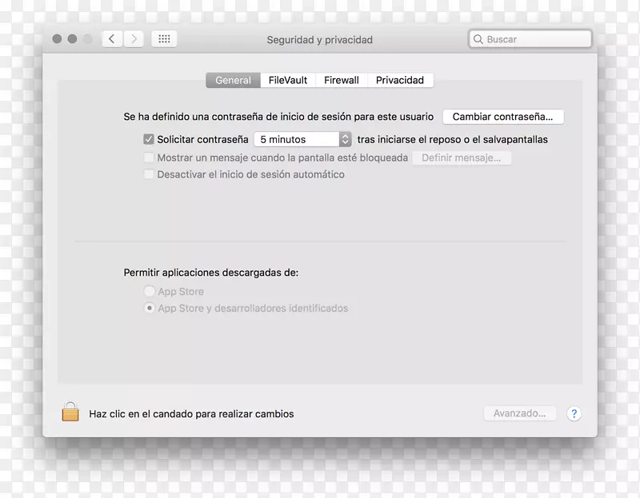Click the Definir mensaje button
The height and width of the screenshot is (498, 640).
click(x=462, y=157)
